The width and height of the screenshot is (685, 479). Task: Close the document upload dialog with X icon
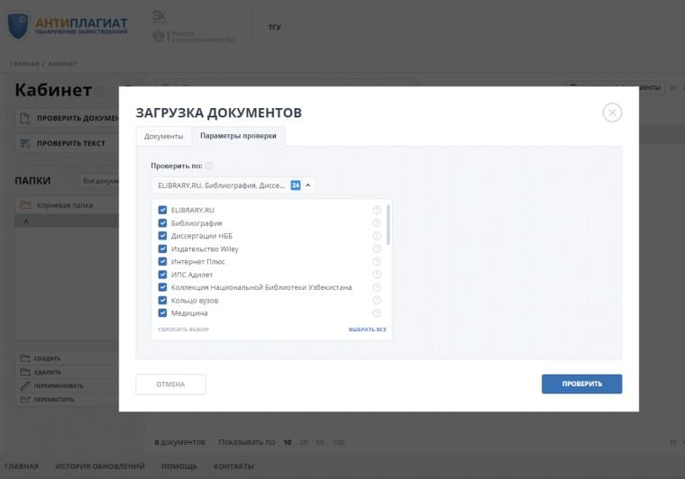612,113
